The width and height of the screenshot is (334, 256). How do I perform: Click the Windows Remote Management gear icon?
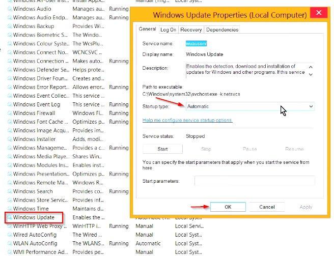pyautogui.click(x=10, y=183)
